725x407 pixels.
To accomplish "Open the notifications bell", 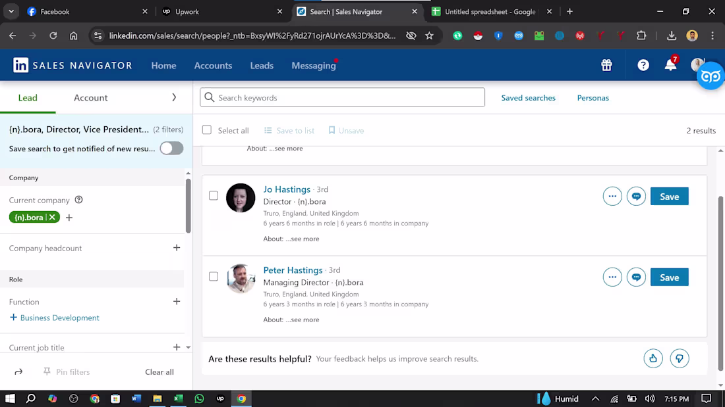I will 670,64.
